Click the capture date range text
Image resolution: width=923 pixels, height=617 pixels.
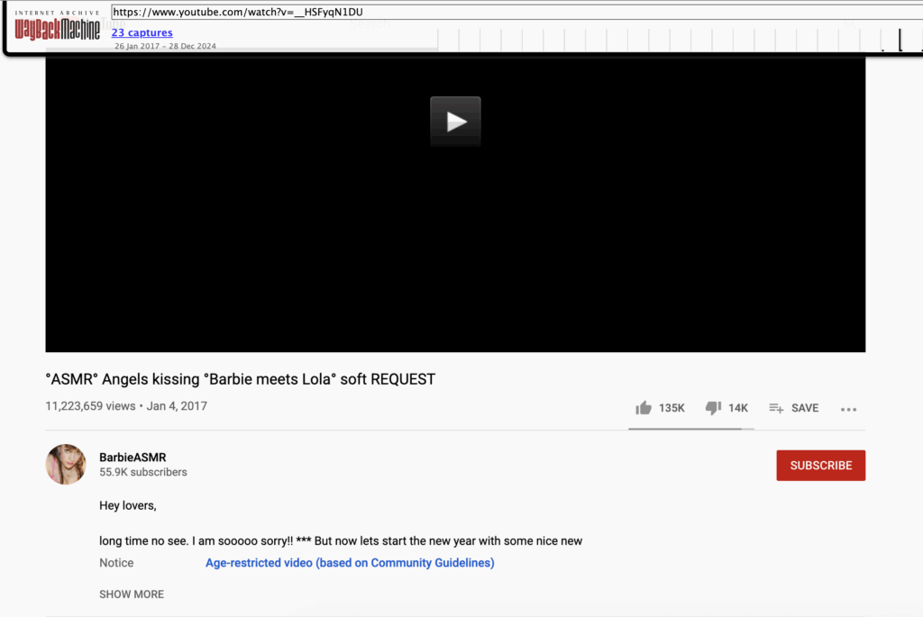(165, 46)
